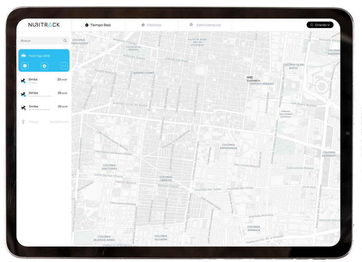Screen dimensions: 362x262
Task: Click the Deshabilitado status label
Action: click(58, 122)
